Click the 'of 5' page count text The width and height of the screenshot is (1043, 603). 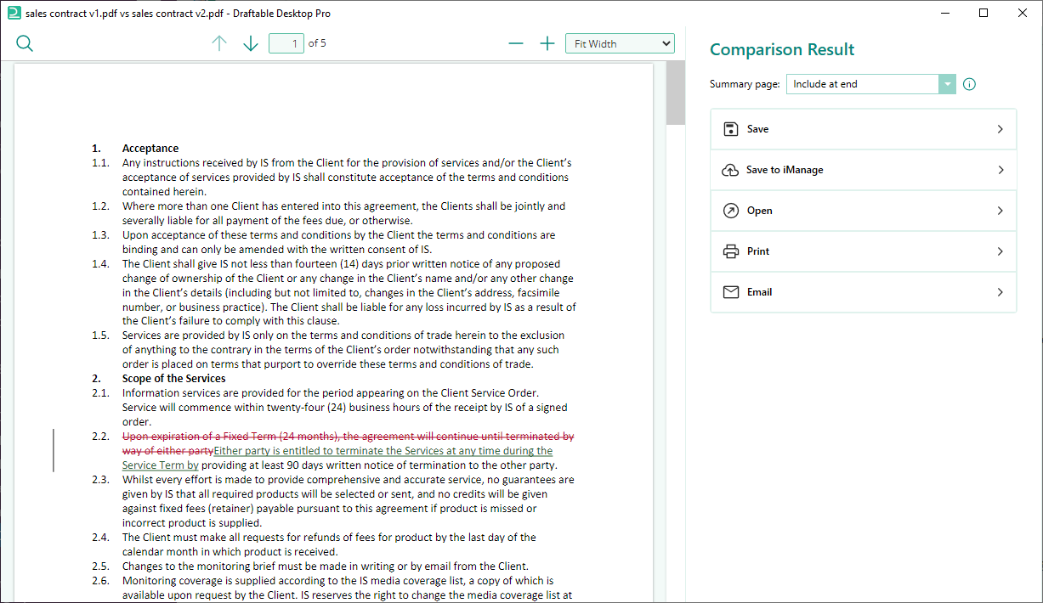[x=317, y=43]
